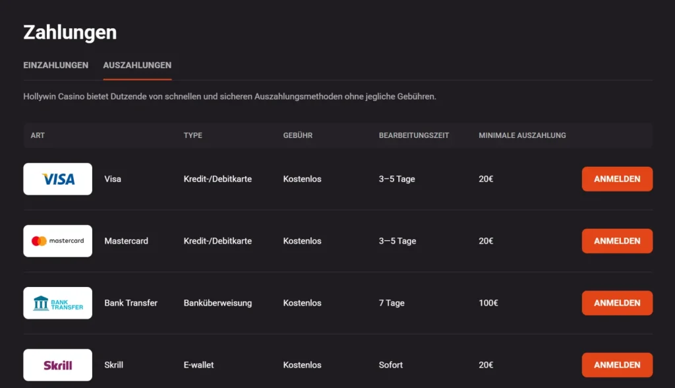Click Kostenlos in the Skrill row
This screenshot has height=388, width=675.
(x=302, y=365)
